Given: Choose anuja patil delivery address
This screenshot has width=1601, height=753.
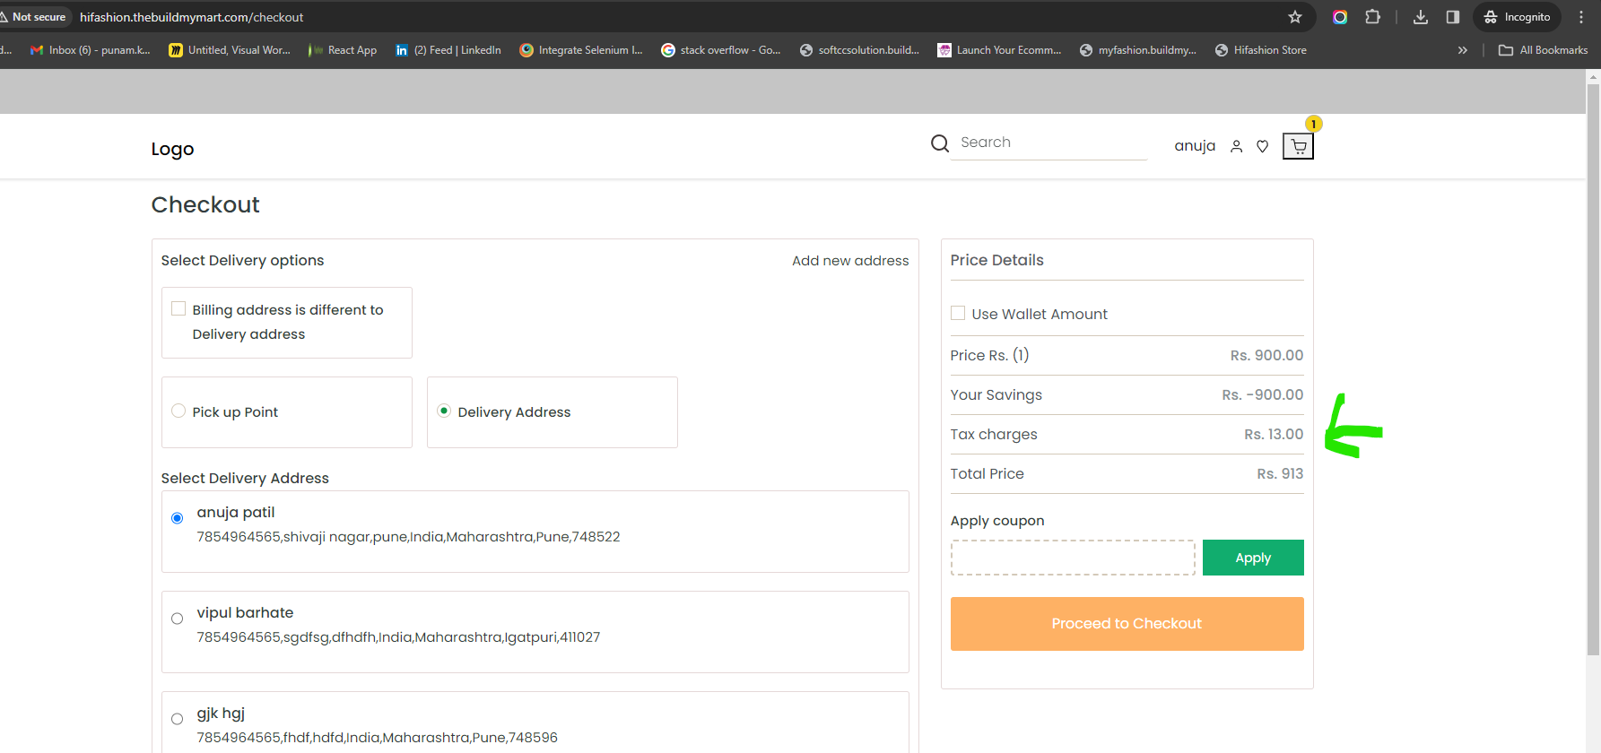Looking at the screenshot, I should point(177,518).
